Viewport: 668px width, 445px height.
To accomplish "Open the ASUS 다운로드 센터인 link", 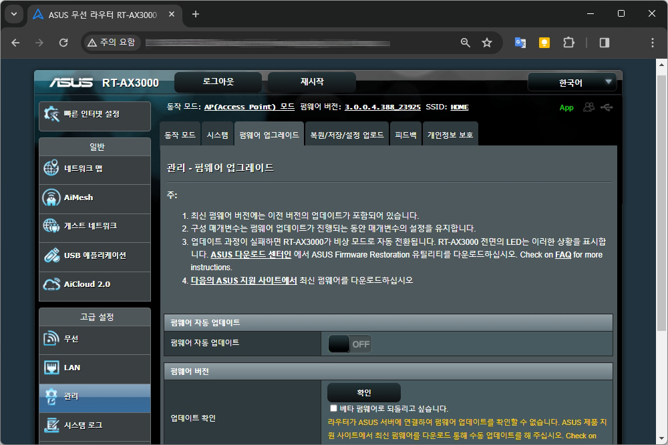I will pos(251,254).
